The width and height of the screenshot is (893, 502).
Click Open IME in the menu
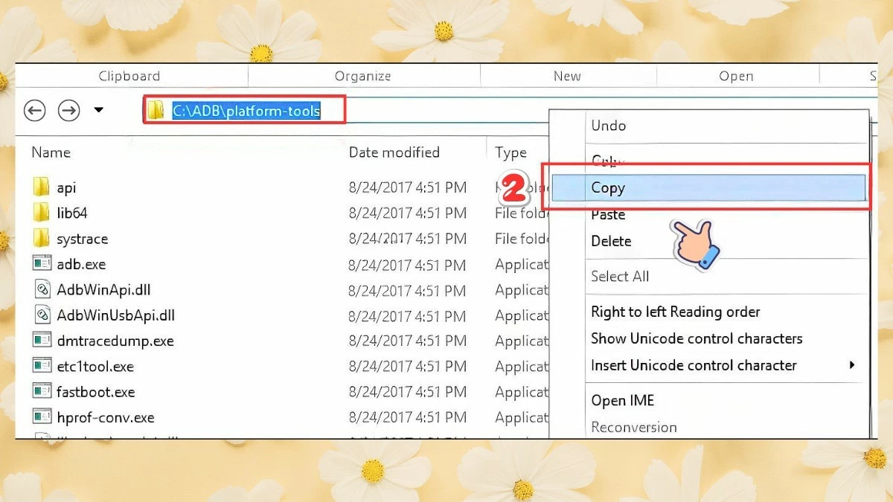(x=622, y=400)
